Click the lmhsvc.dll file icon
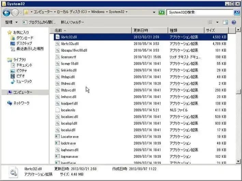This screenshot has height=181, width=242. click(x=58, y=97)
